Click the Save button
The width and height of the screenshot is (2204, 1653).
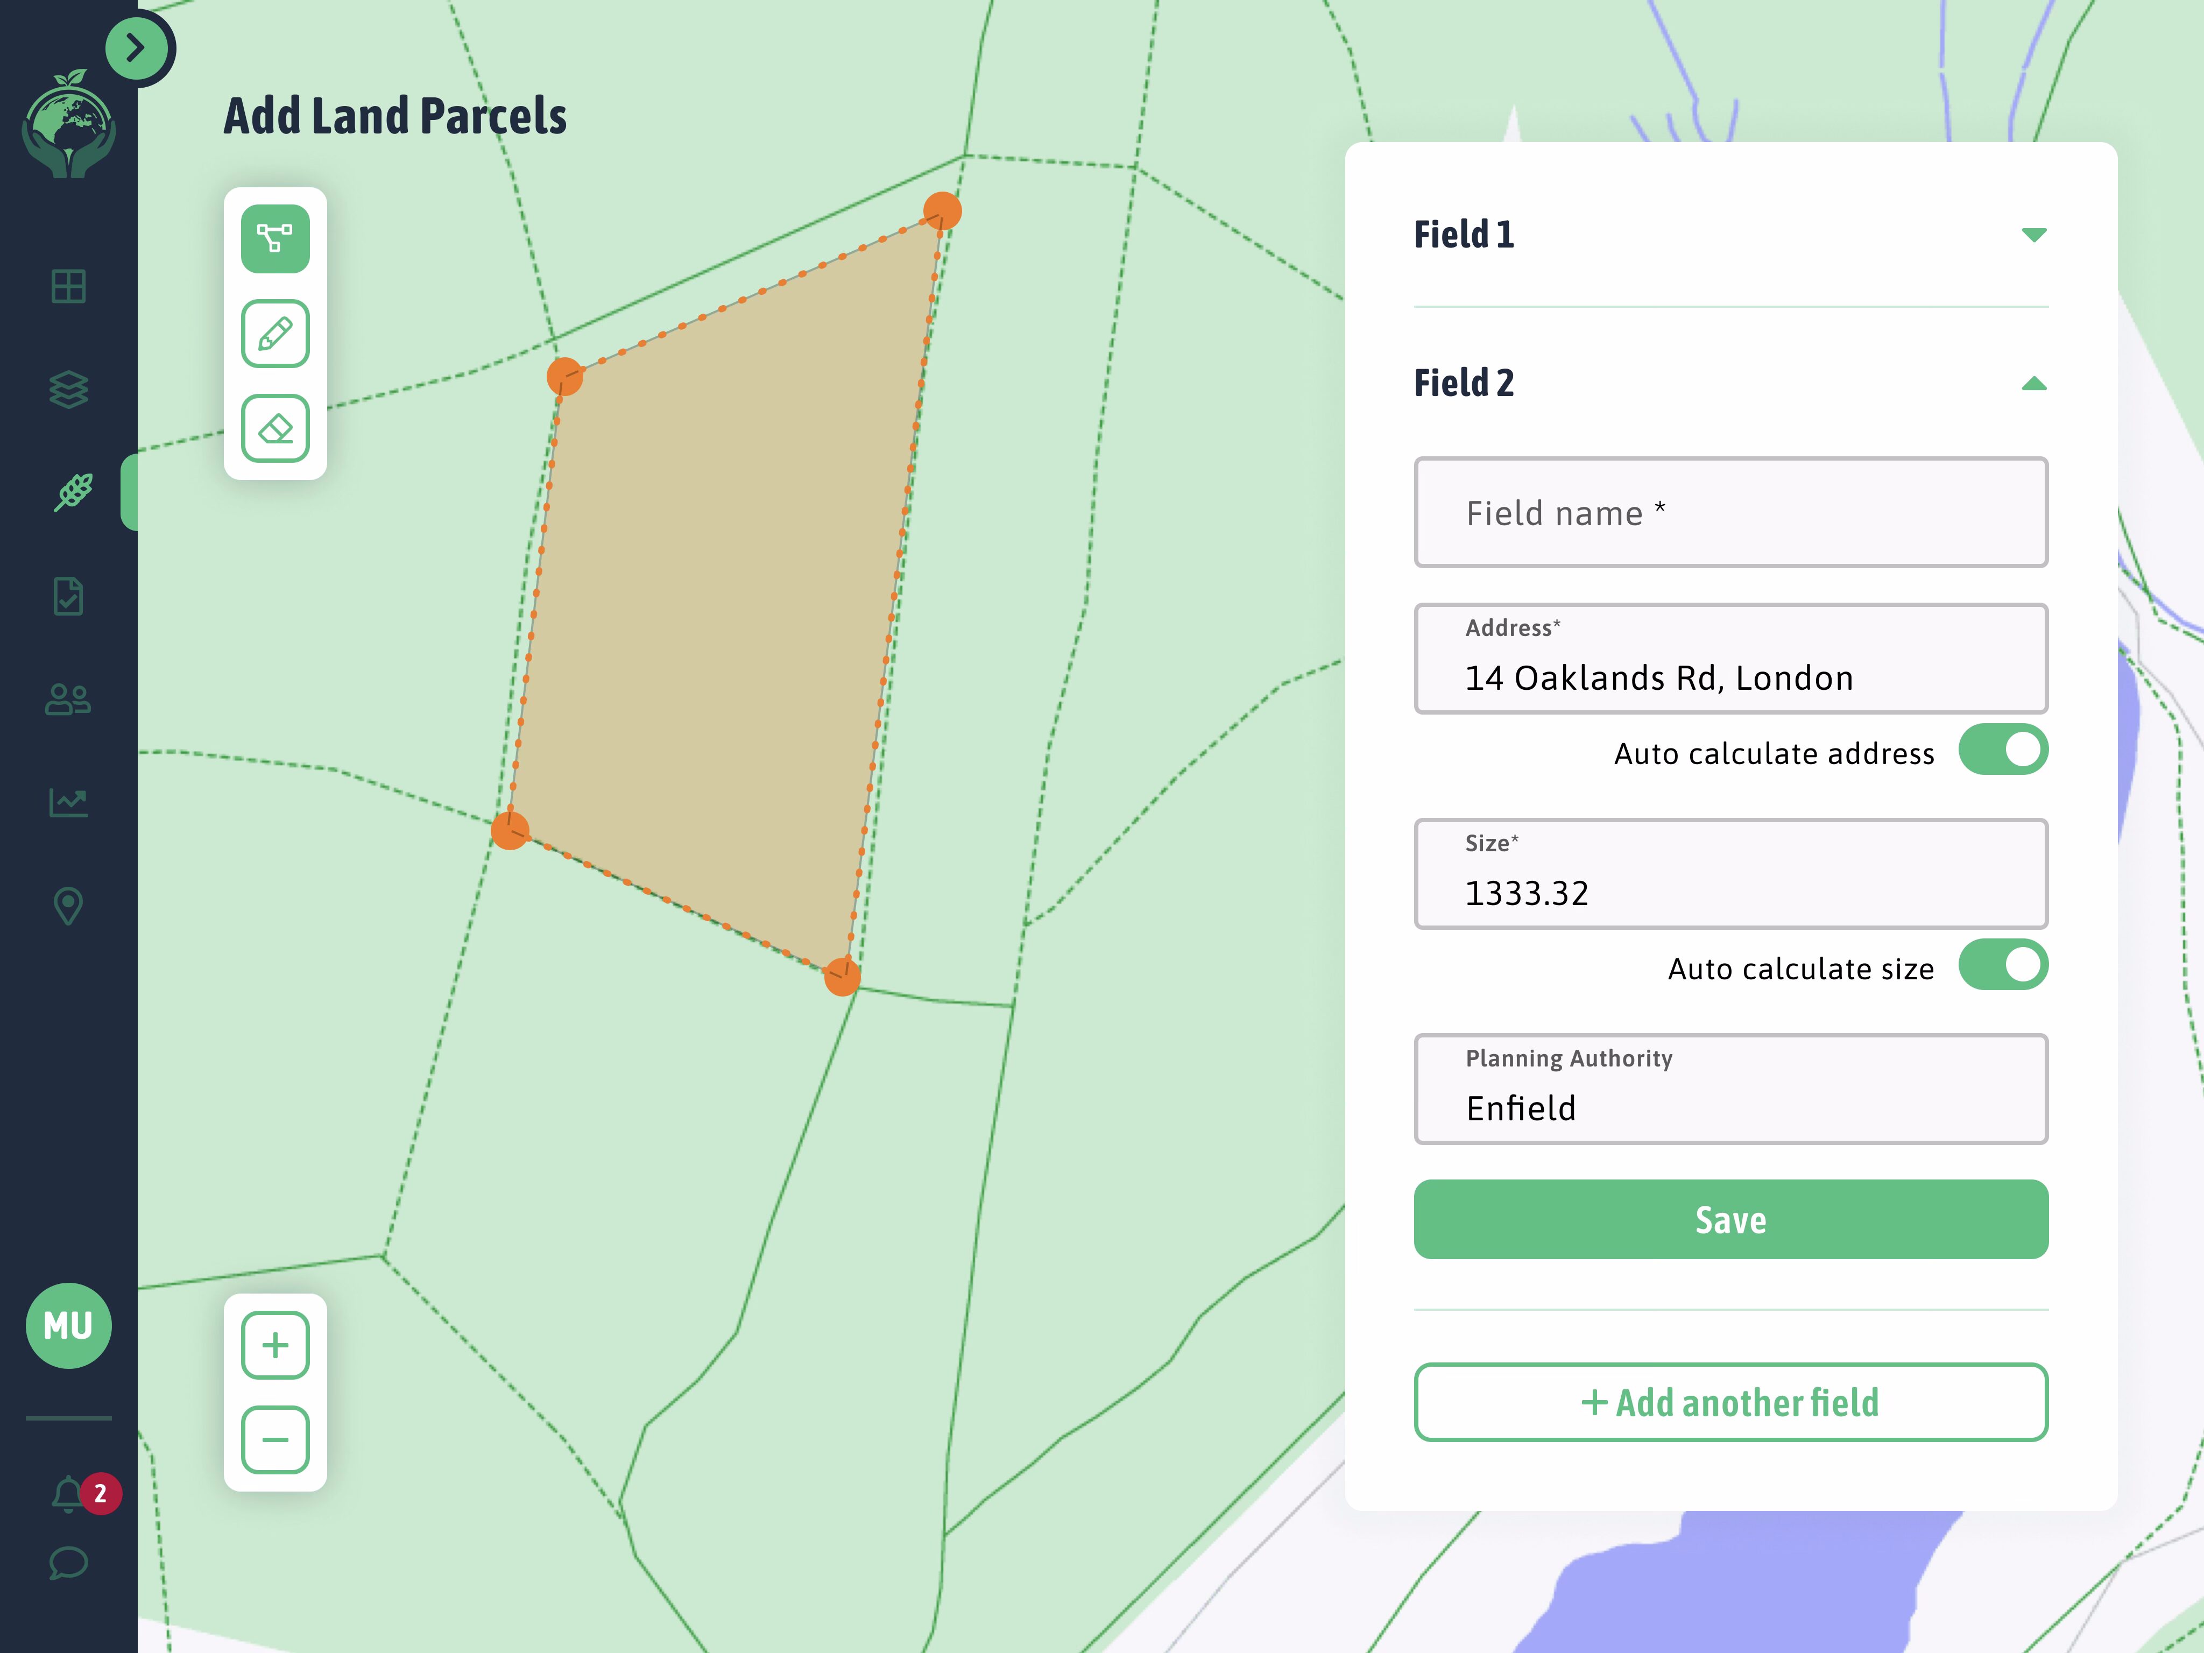pyautogui.click(x=1730, y=1220)
